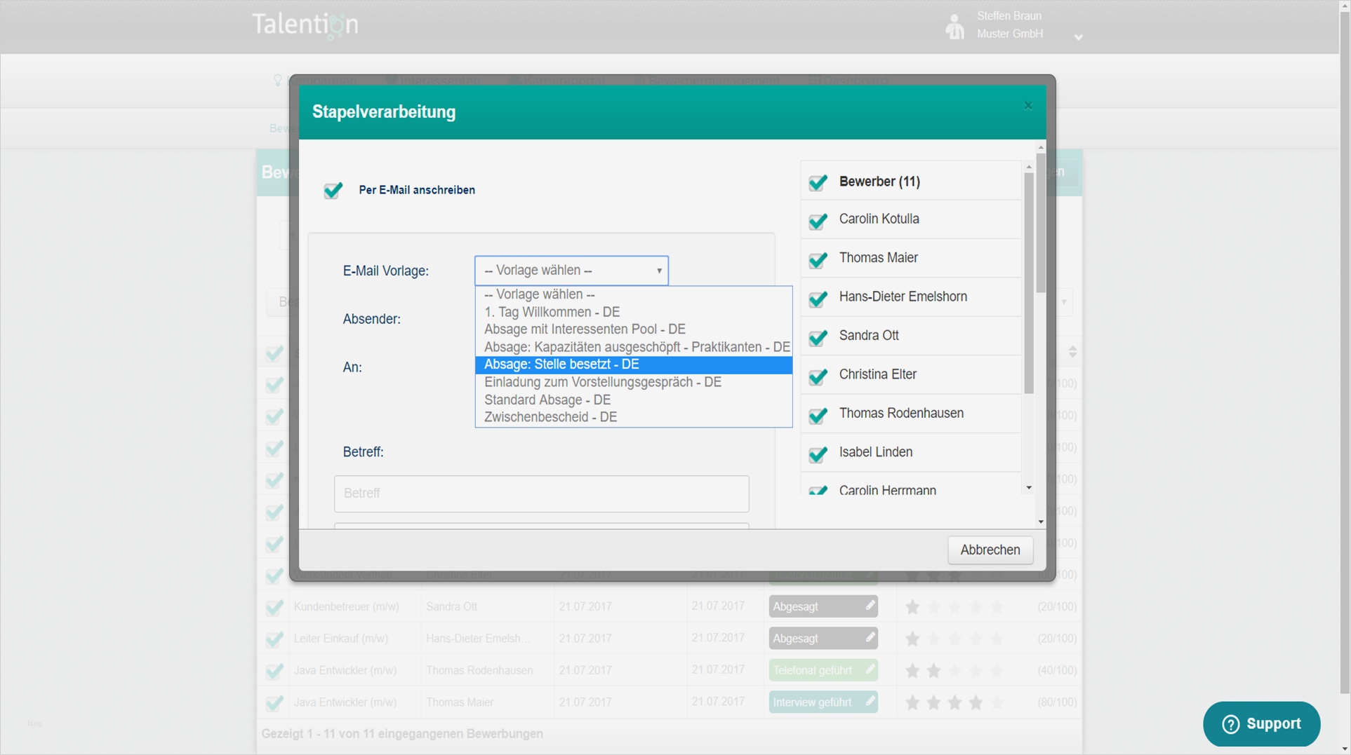The height and width of the screenshot is (755, 1351).
Task: Edit the Abgesagt status for Sandra Ott
Action: click(x=870, y=606)
